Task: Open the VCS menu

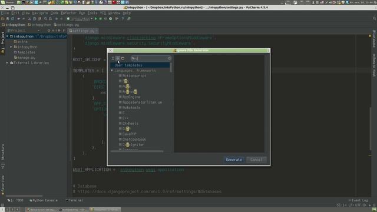Action: point(103,13)
